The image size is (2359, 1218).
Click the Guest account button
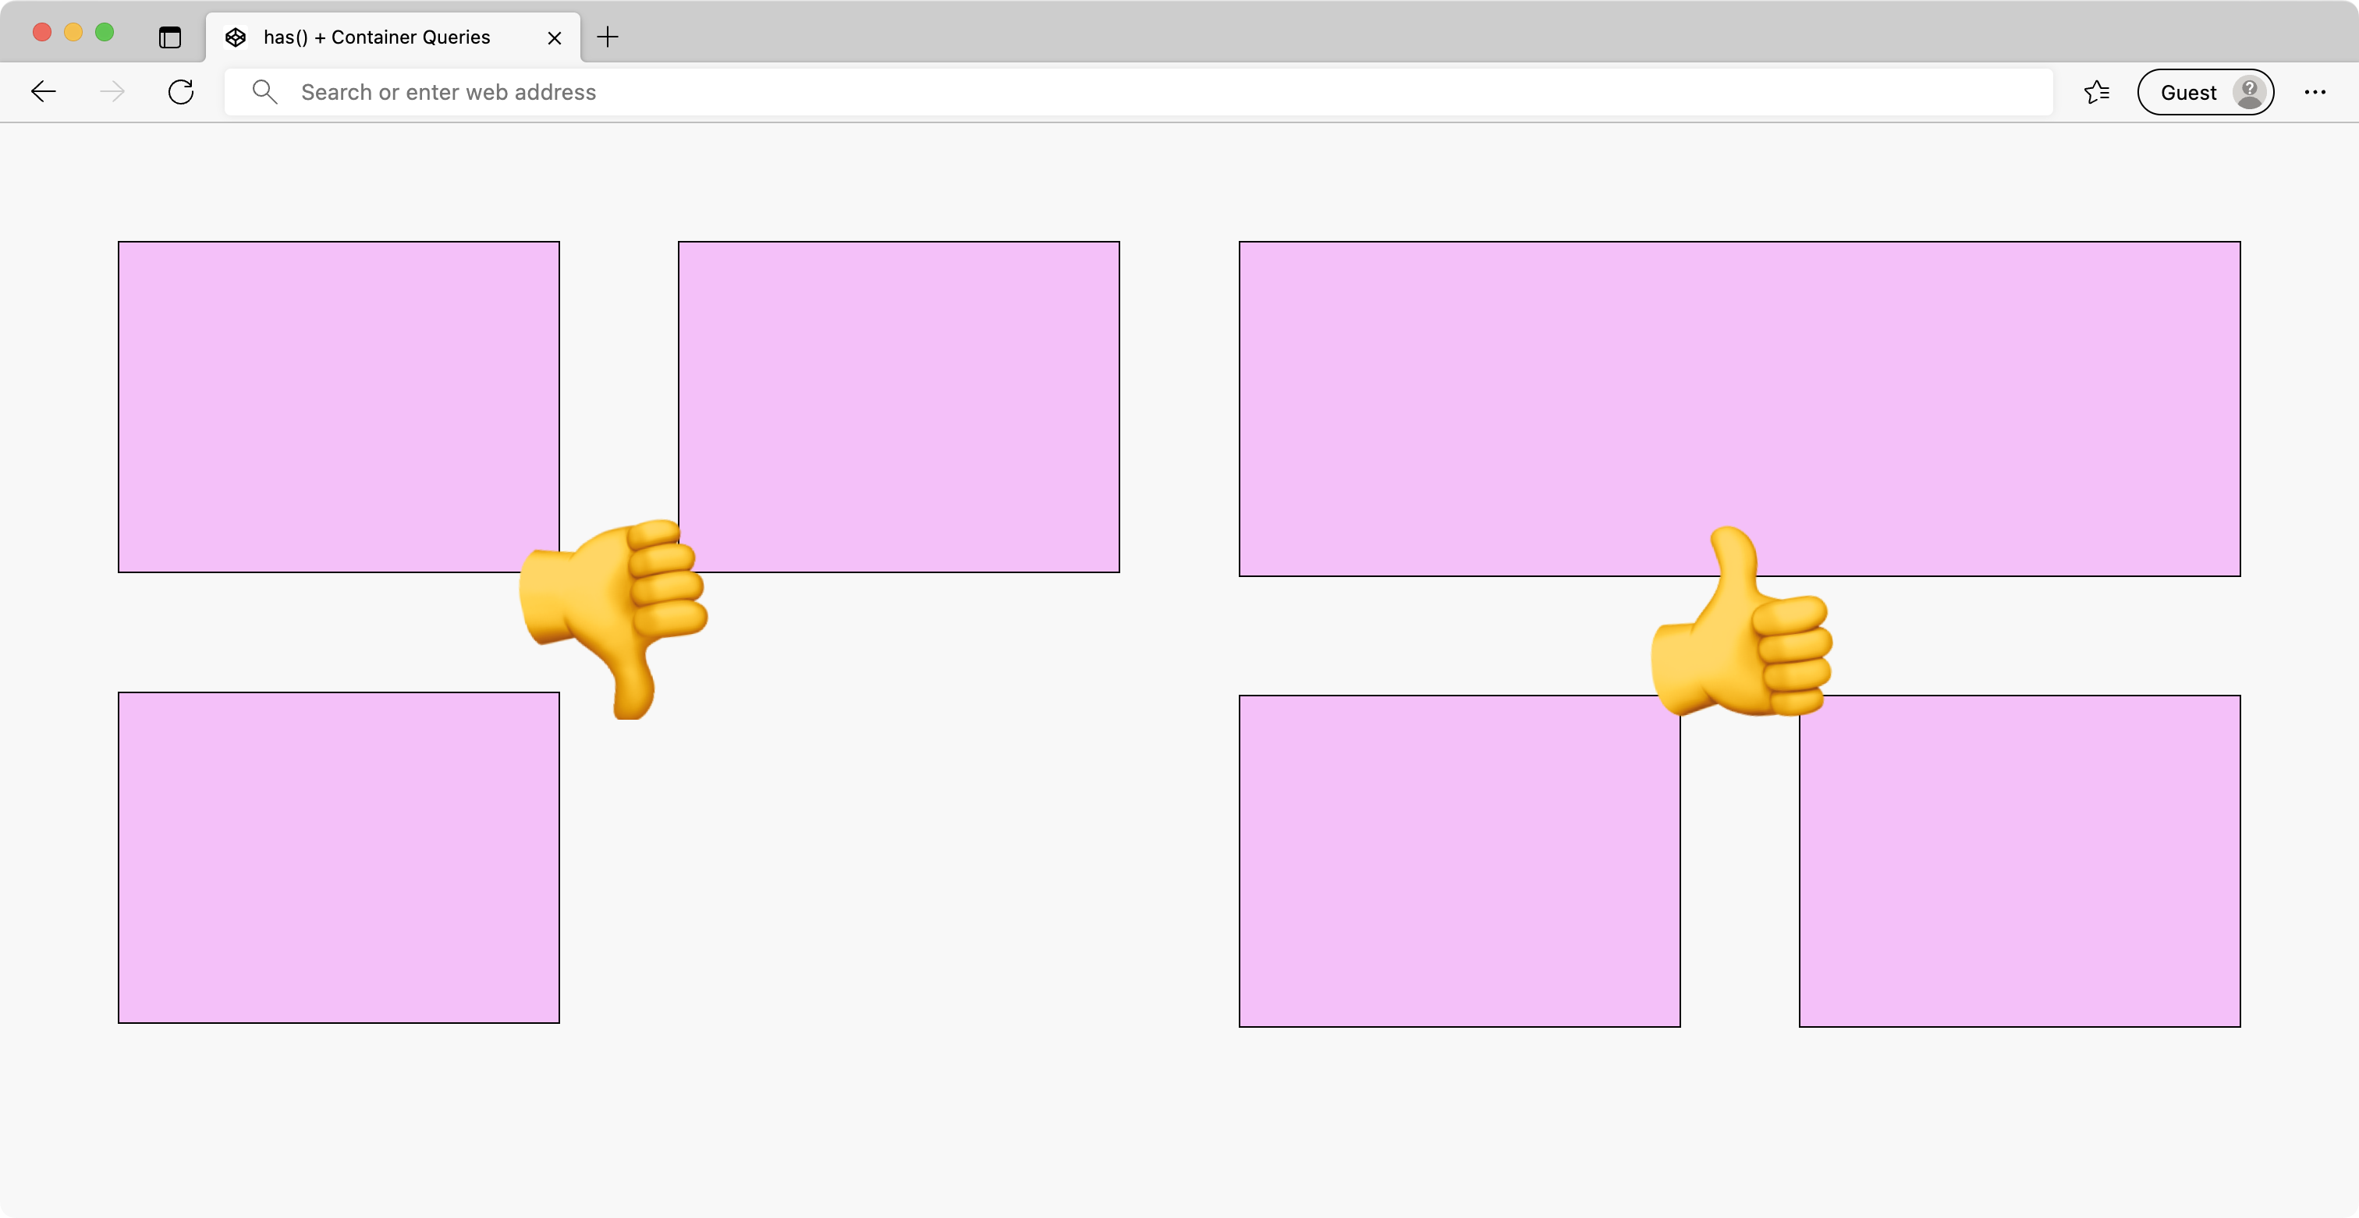click(2206, 91)
